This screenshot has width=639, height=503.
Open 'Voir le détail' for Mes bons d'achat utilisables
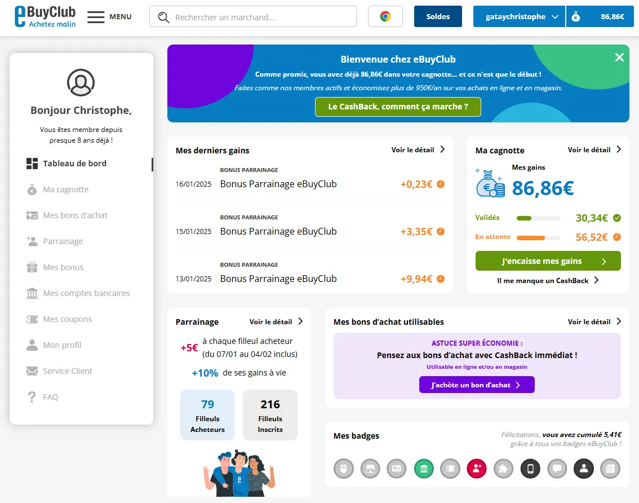[x=589, y=322]
